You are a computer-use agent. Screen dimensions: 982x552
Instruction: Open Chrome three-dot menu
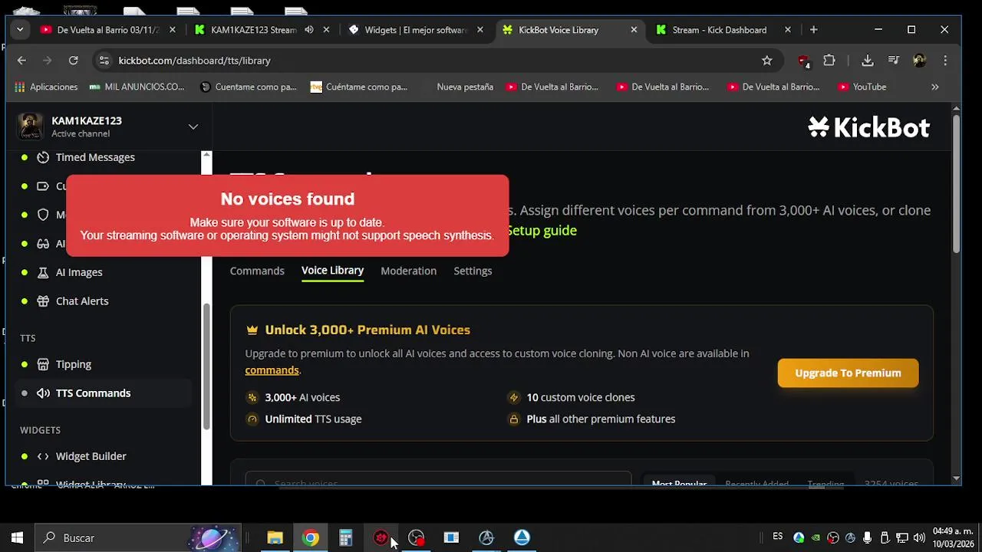[945, 61]
